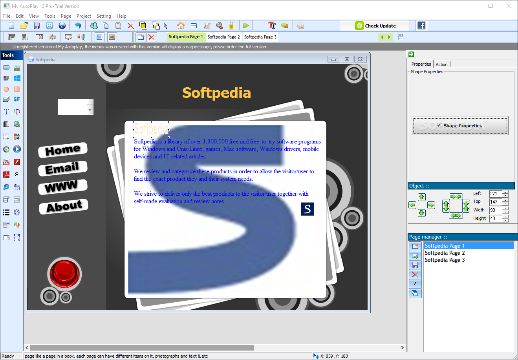The height and width of the screenshot is (360, 518).
Task: Select the Flash object tool
Action: pyautogui.click(x=17, y=162)
